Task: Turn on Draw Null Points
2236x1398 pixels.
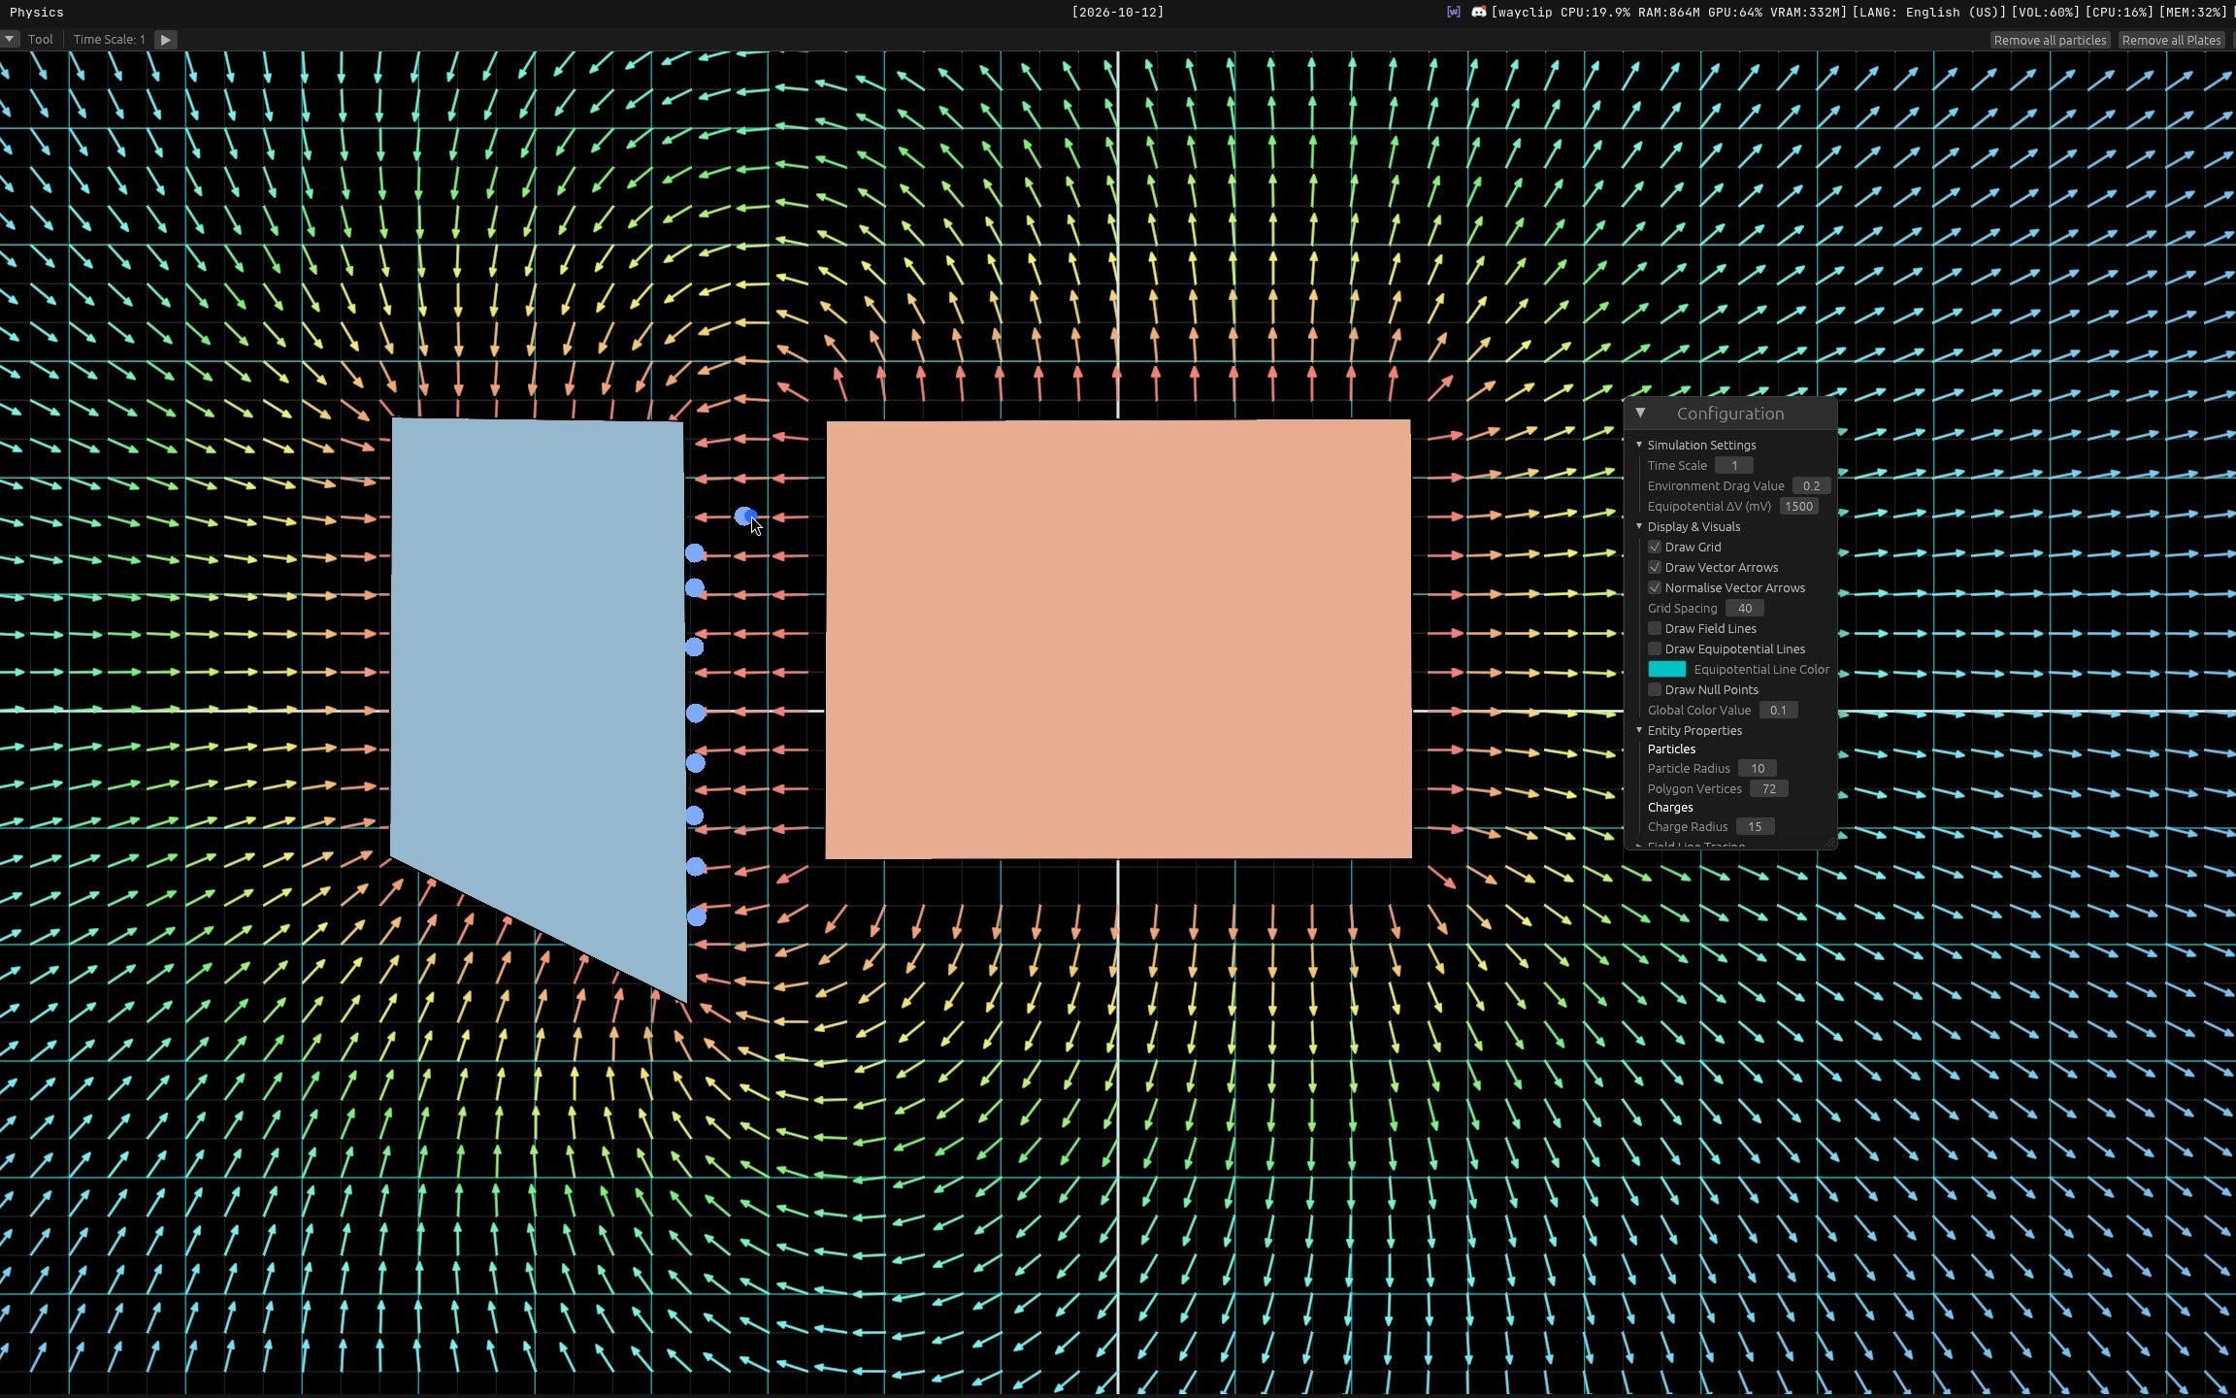Action: pos(1655,689)
